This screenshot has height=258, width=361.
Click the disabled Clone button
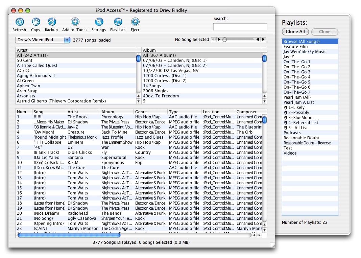point(324,32)
